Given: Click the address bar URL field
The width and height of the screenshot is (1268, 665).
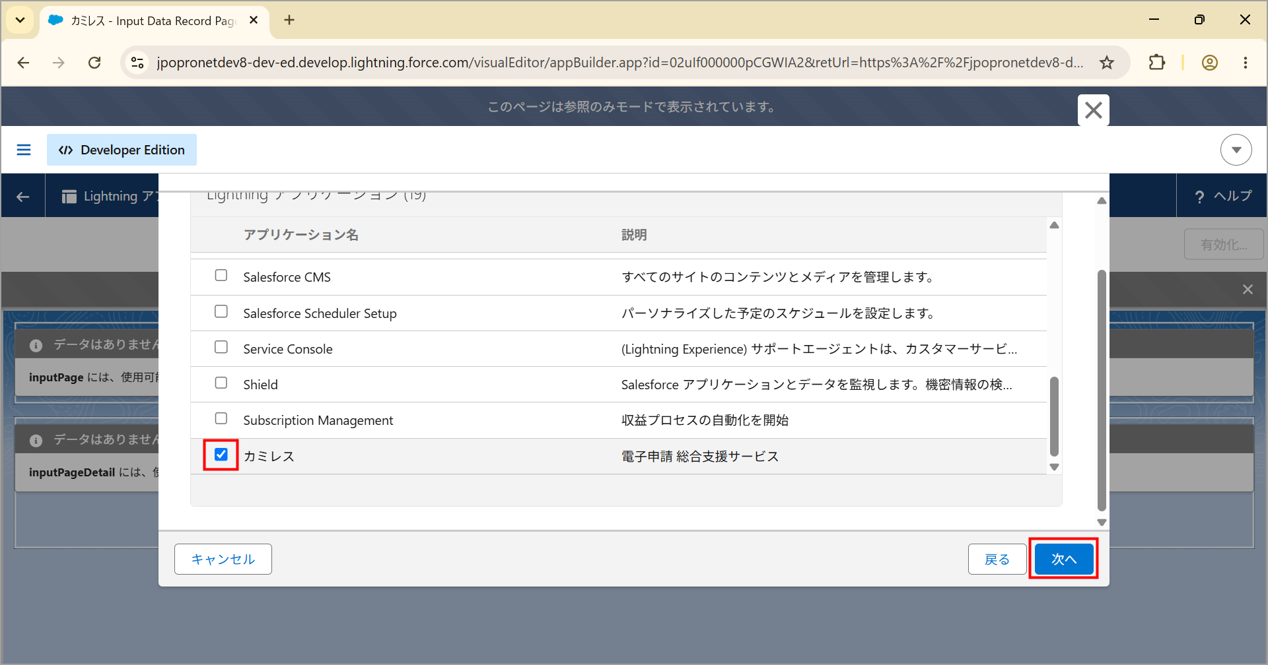Looking at the screenshot, I should coord(619,63).
